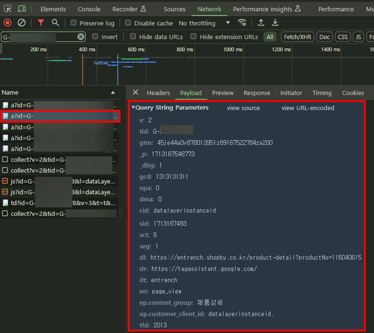The width and height of the screenshot is (374, 333).
Task: Tick the Hide data URLs checkbox
Action: point(133,37)
